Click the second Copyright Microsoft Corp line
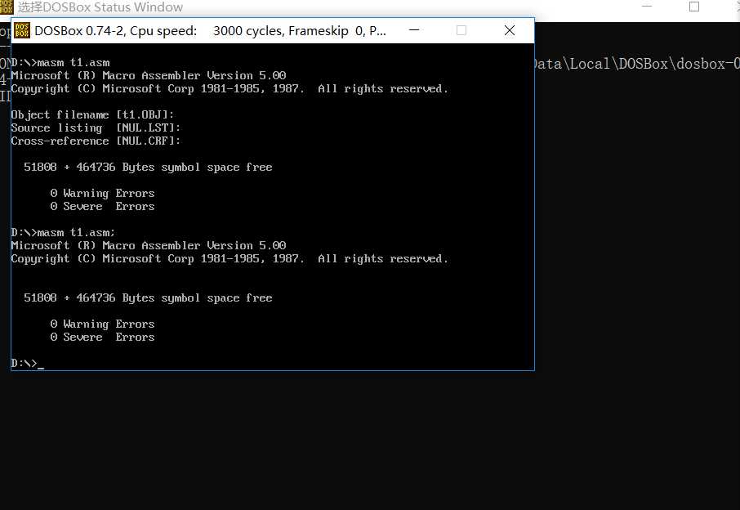This screenshot has height=510, width=740. [230, 259]
